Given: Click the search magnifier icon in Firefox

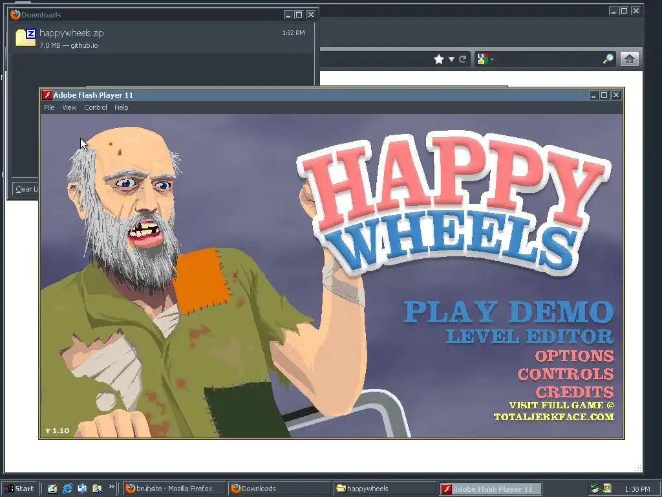Looking at the screenshot, I should [x=608, y=59].
